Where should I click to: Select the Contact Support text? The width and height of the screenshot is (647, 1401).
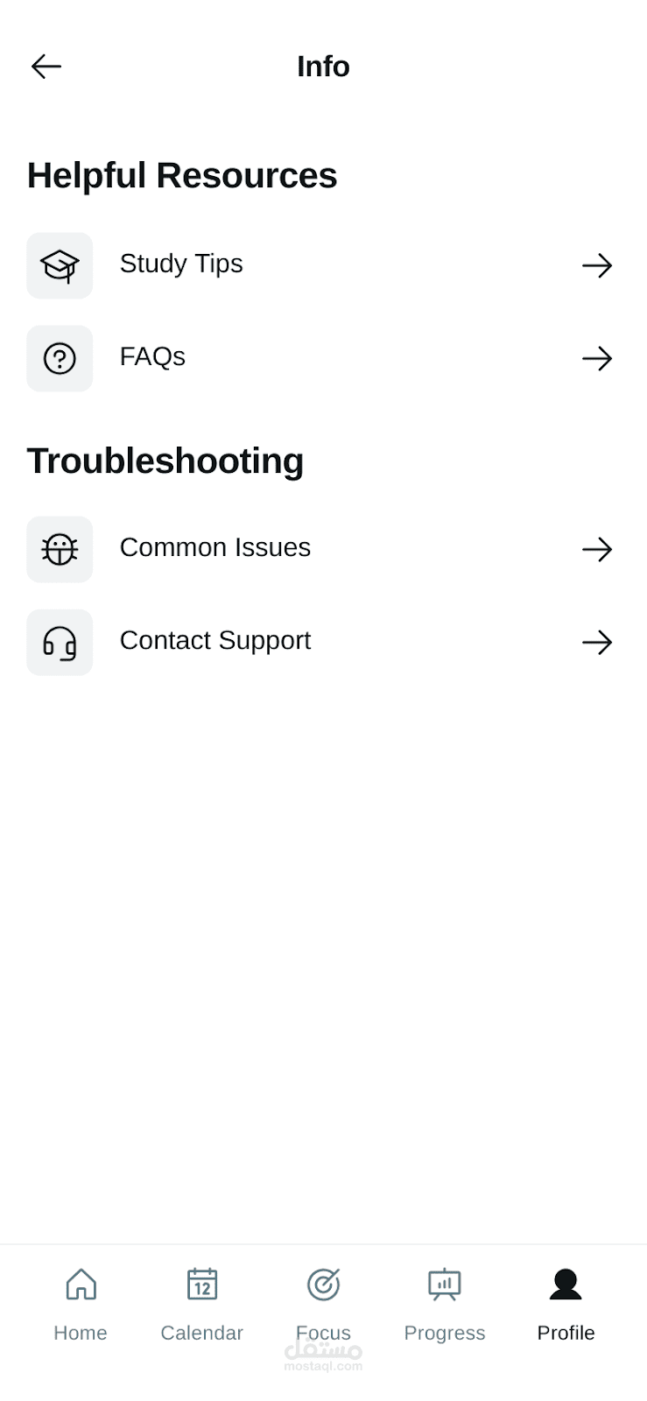point(215,641)
